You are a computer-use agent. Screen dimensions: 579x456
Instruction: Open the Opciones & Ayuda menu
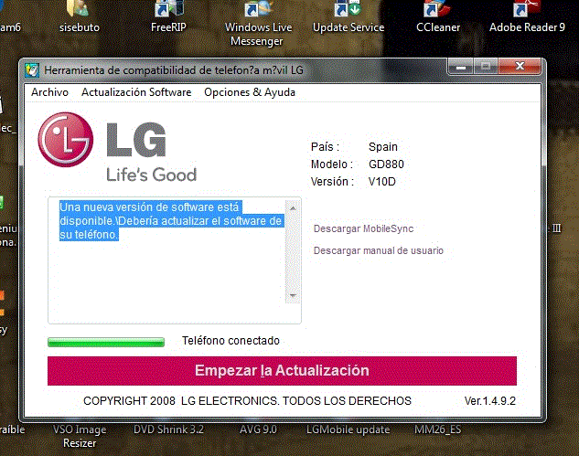250,92
